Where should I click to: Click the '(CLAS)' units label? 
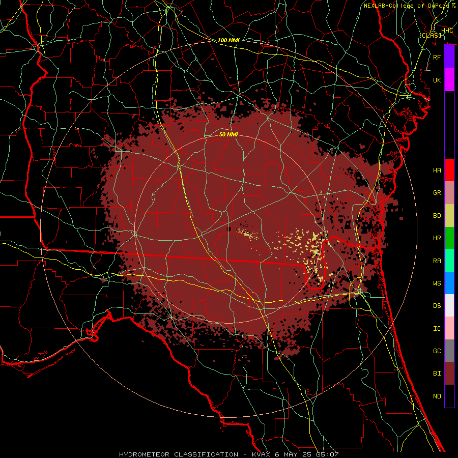(x=430, y=35)
